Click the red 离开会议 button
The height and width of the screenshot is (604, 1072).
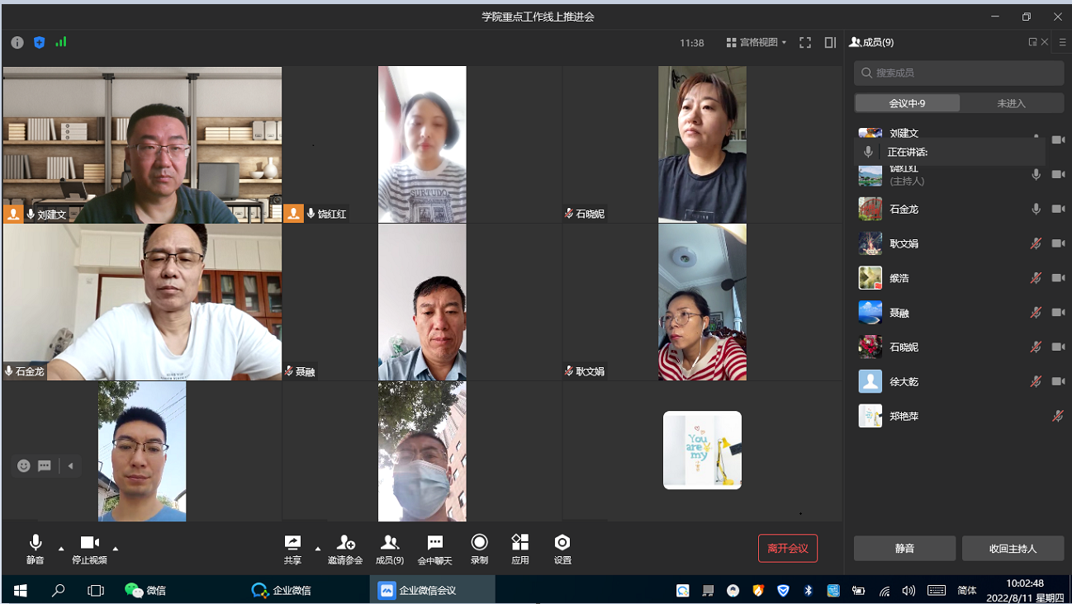(x=788, y=549)
